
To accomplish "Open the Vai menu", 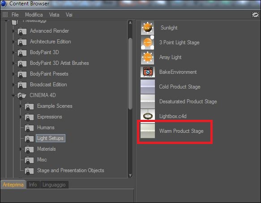I will [69, 15].
